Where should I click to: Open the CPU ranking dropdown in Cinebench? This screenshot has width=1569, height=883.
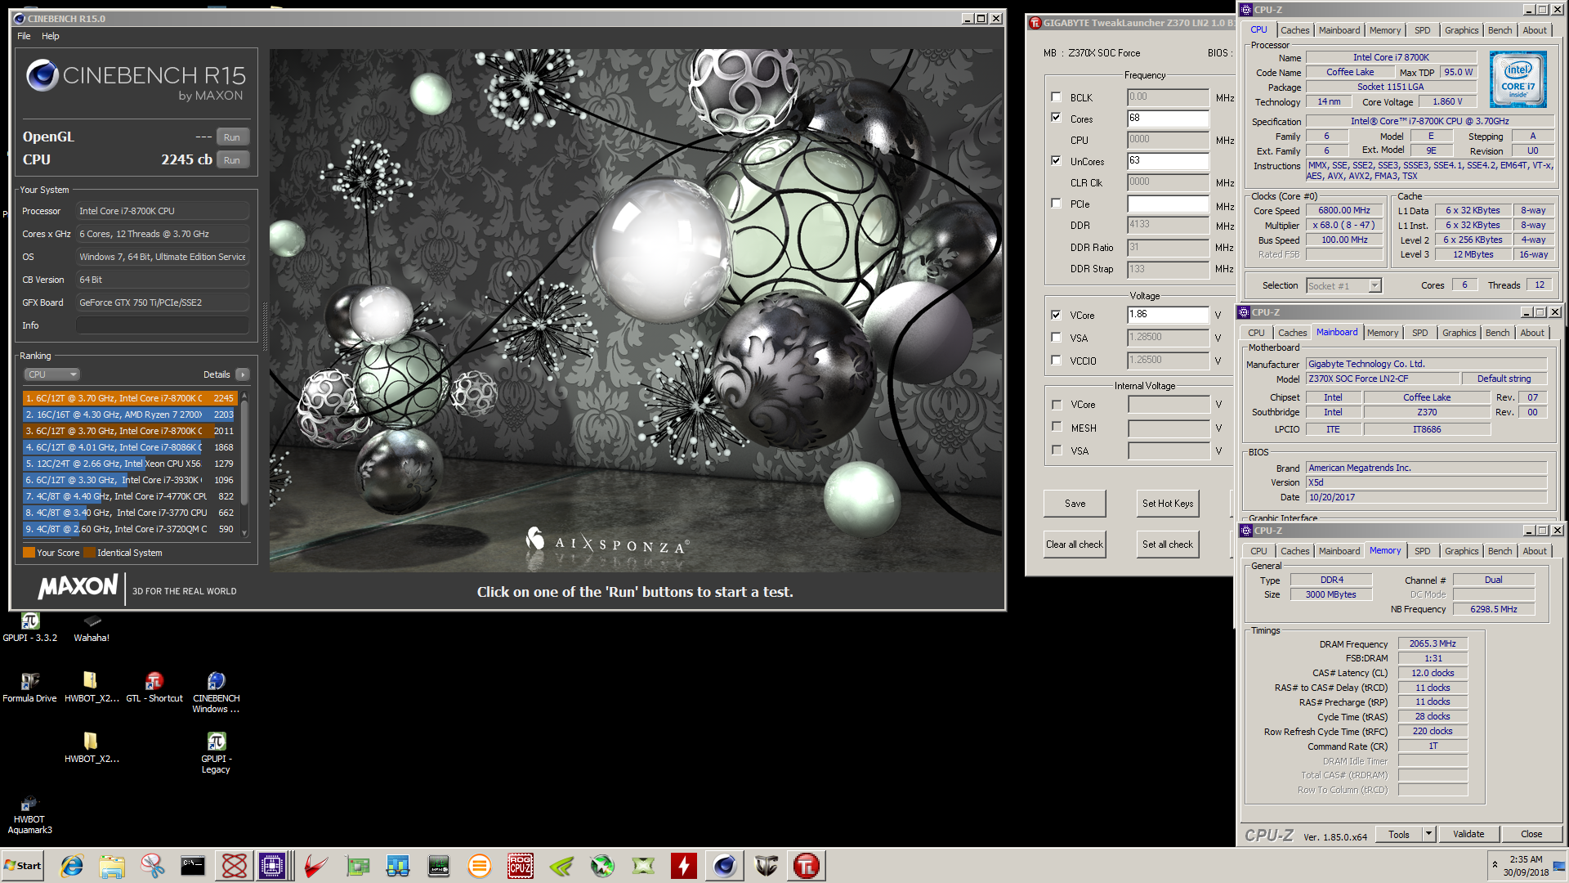click(x=51, y=374)
